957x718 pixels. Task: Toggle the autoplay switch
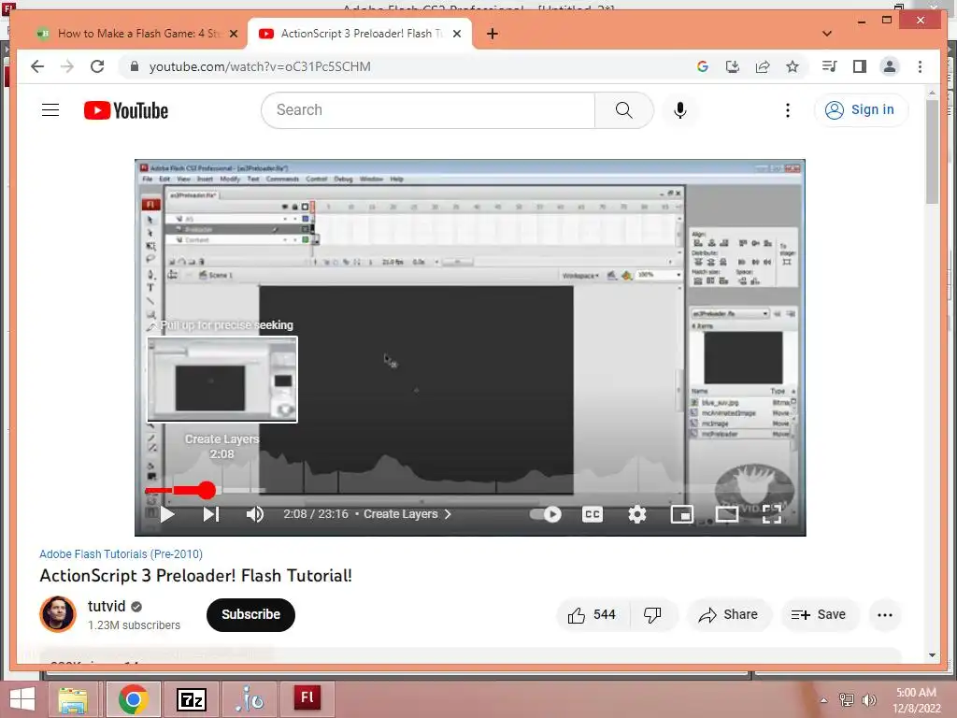[546, 515]
